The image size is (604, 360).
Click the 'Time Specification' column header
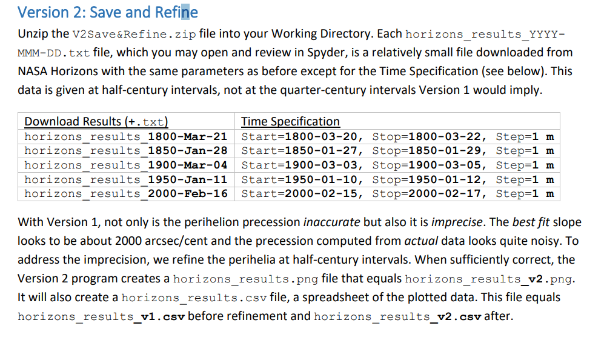290,122
